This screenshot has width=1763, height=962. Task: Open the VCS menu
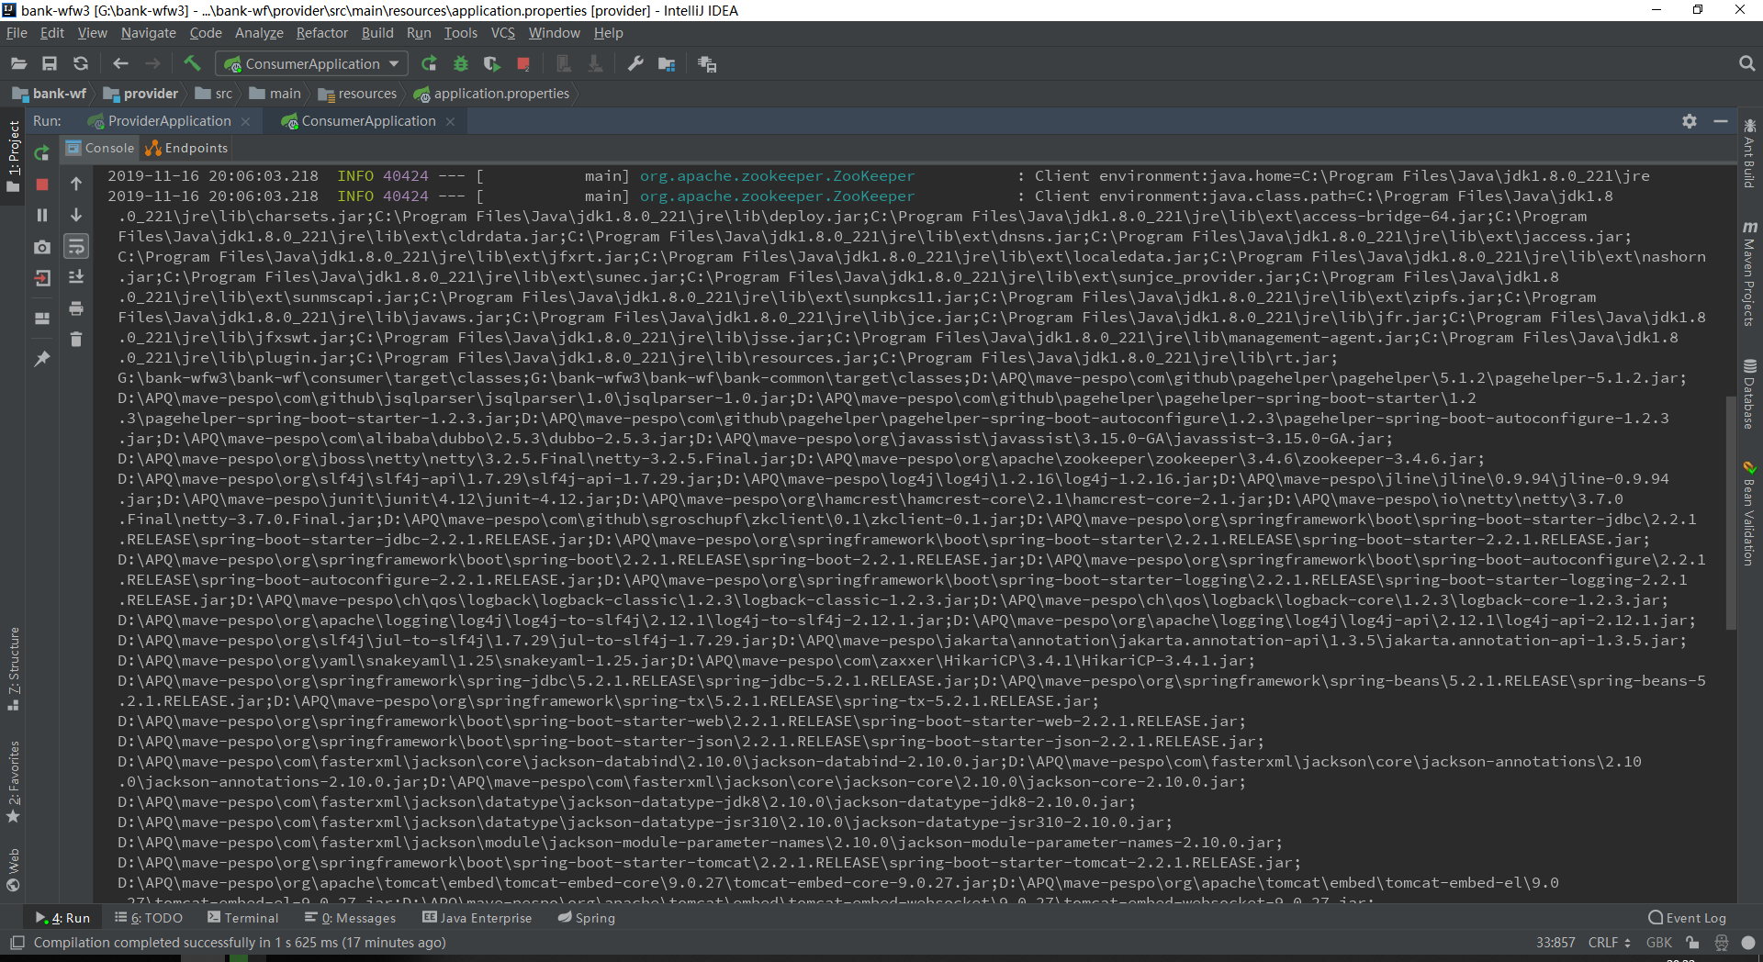coord(503,33)
